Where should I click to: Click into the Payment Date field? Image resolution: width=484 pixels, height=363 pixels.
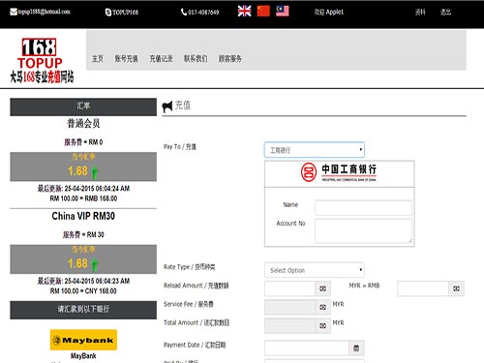[x=307, y=348]
